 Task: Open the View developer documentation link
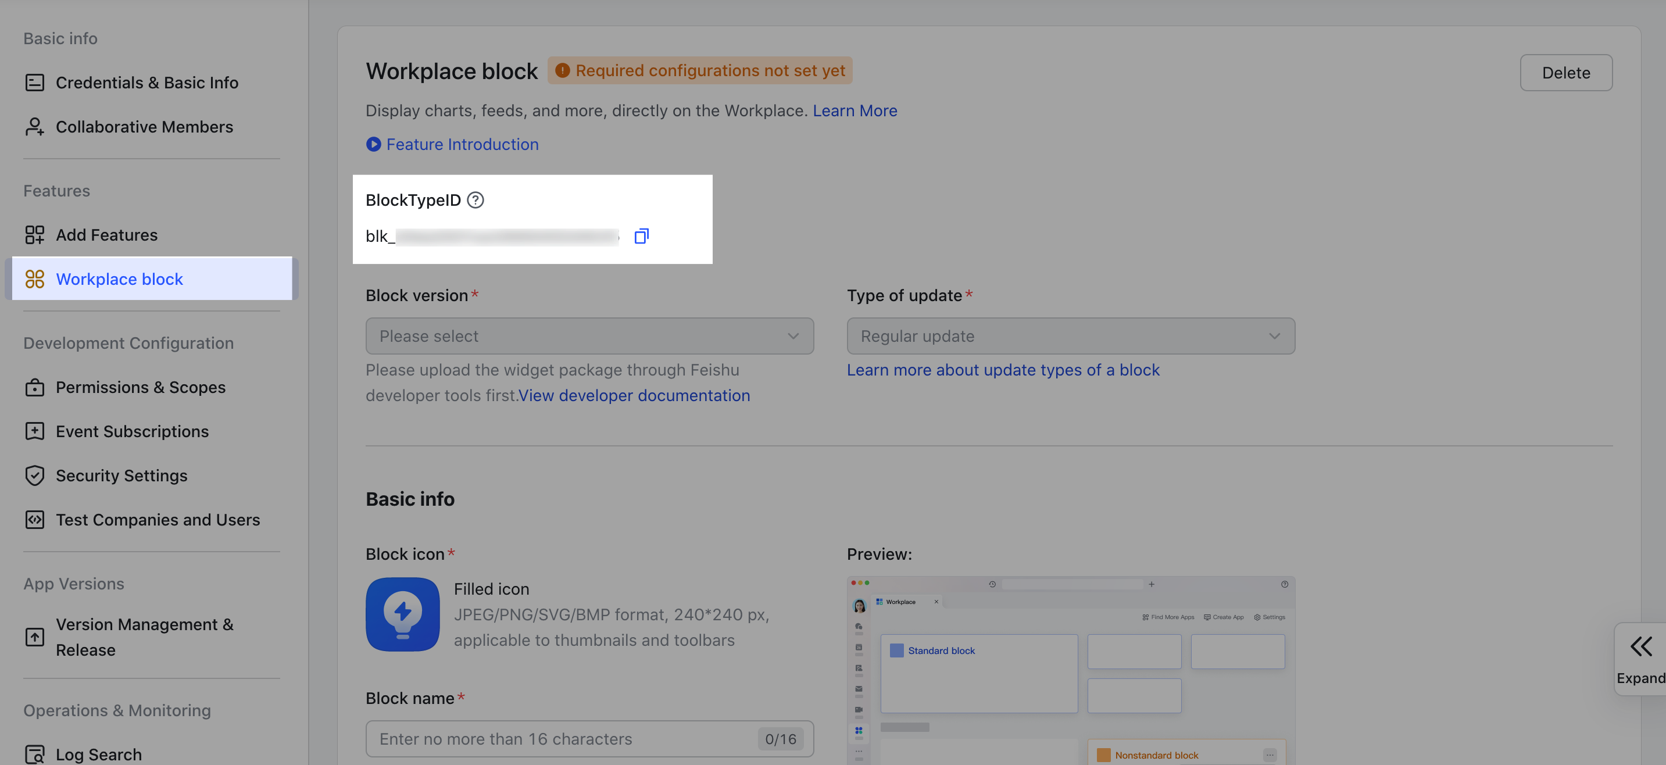(x=634, y=396)
